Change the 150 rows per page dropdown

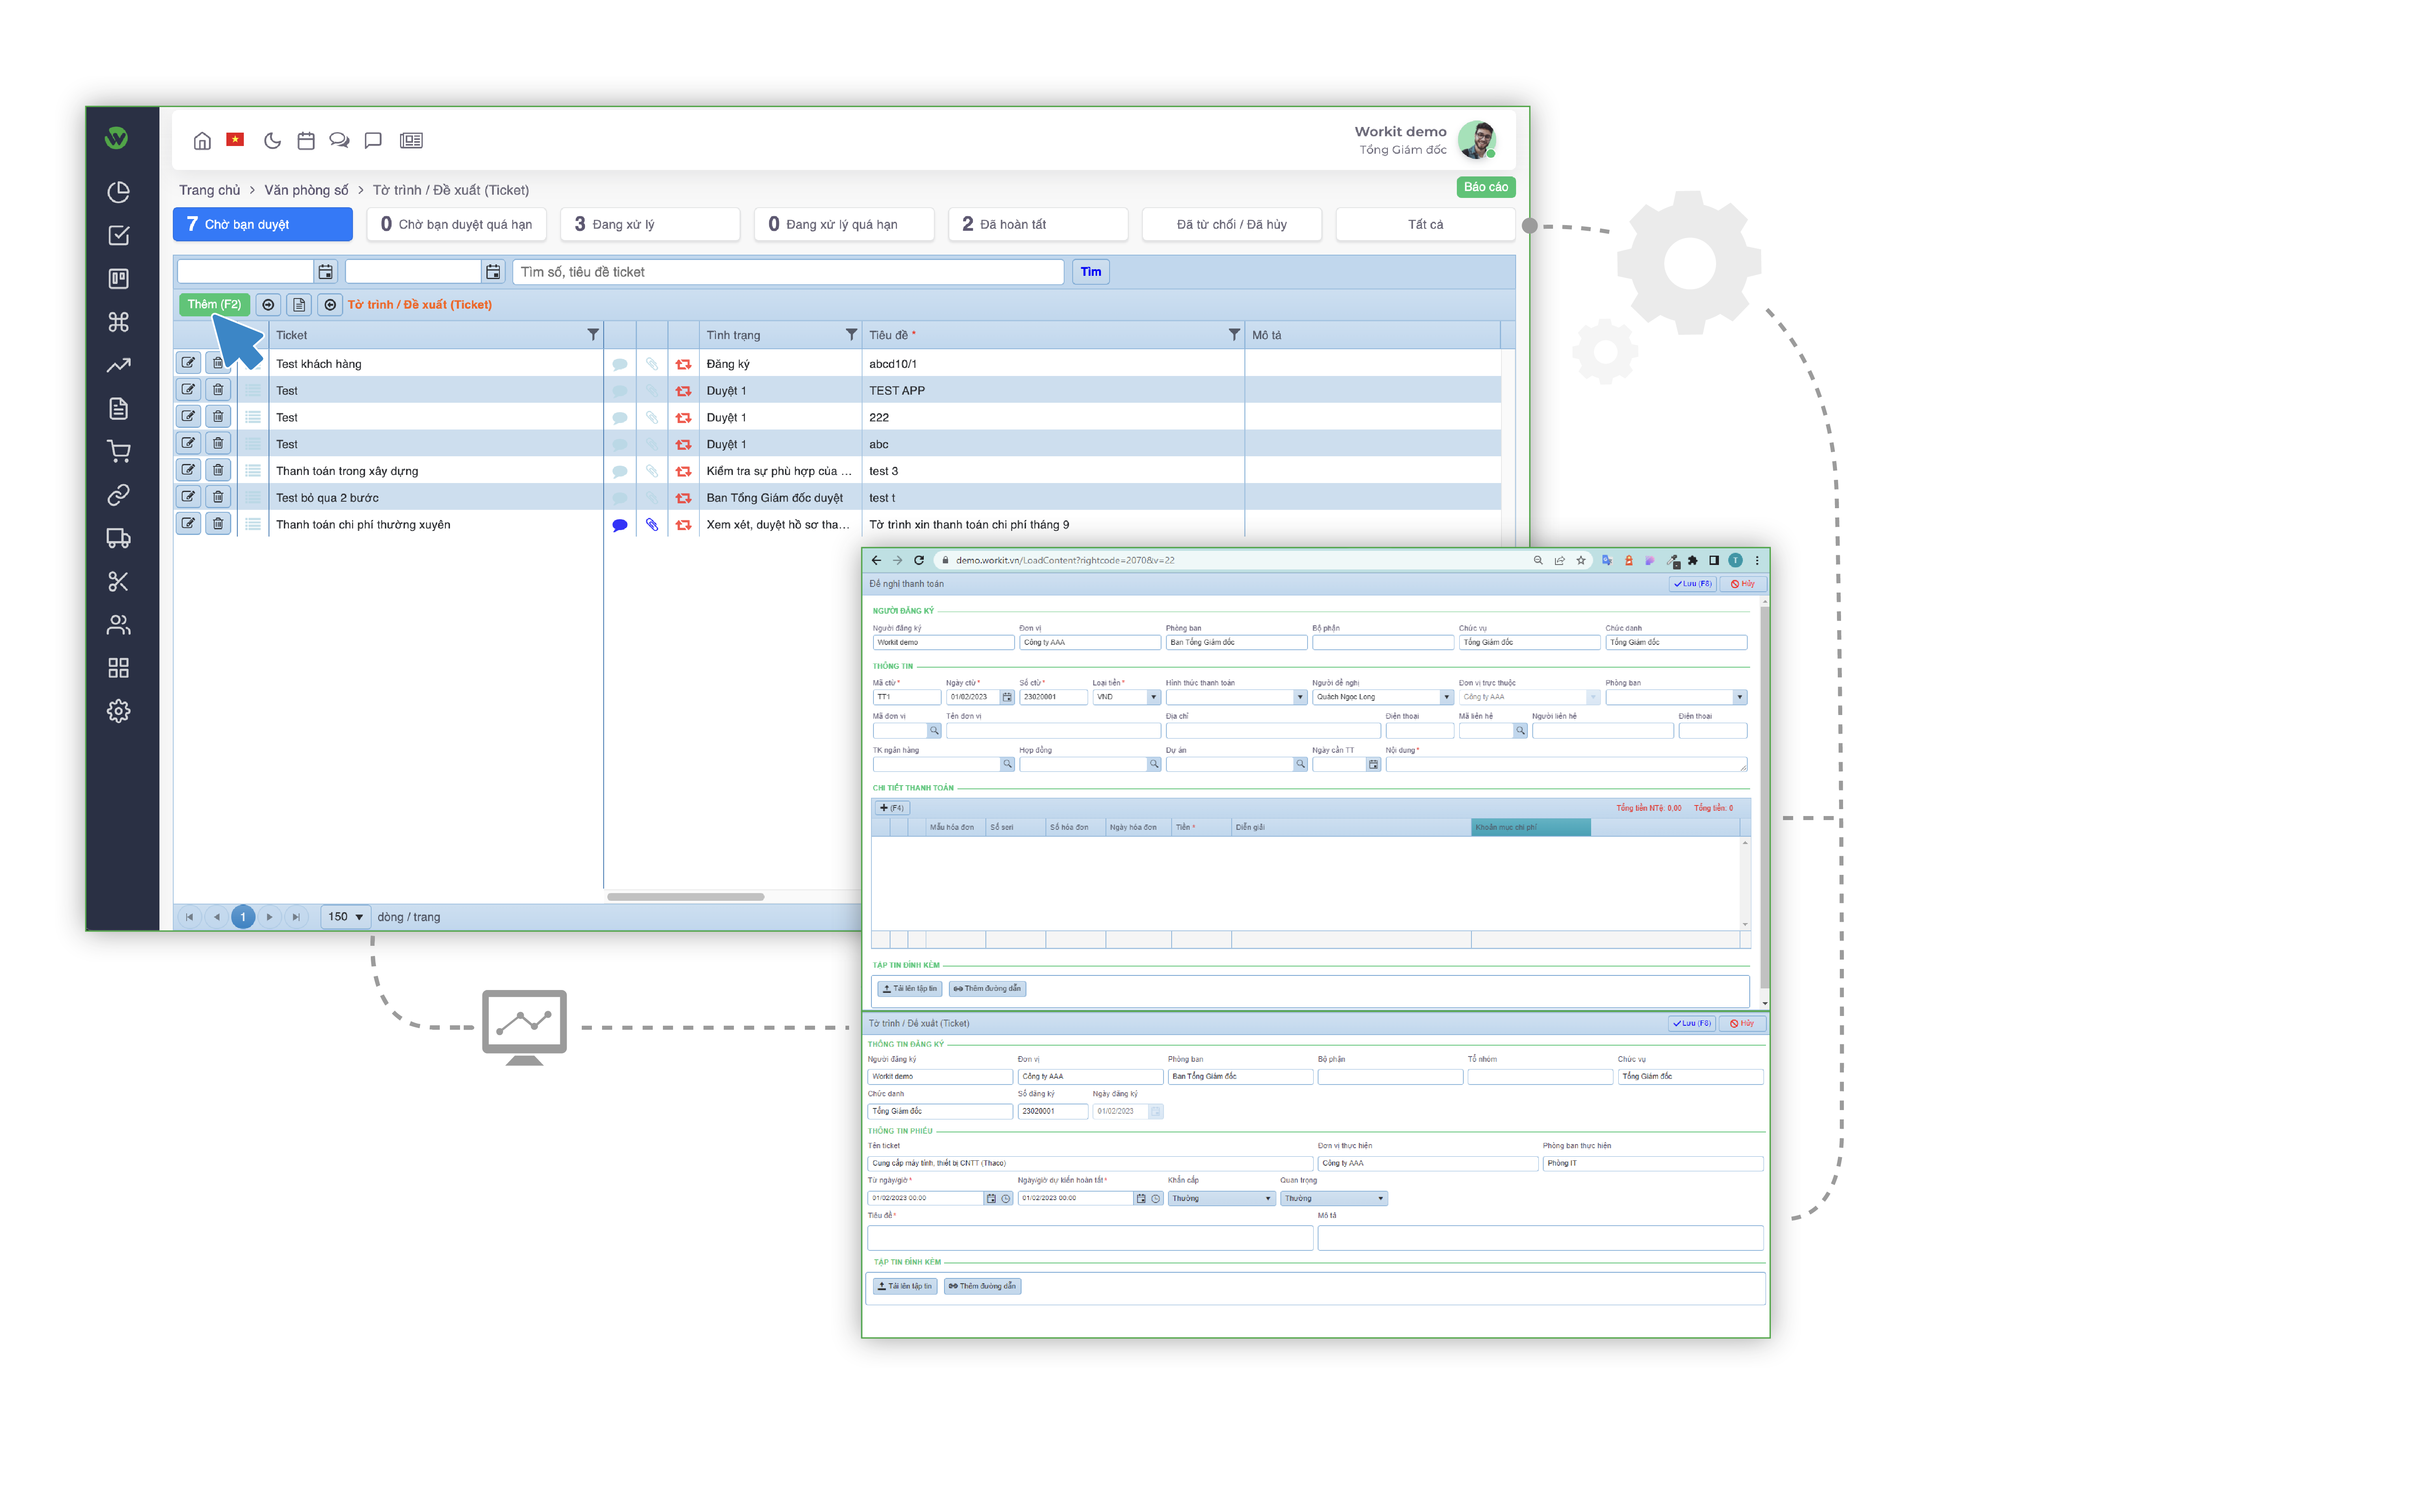pos(346,917)
